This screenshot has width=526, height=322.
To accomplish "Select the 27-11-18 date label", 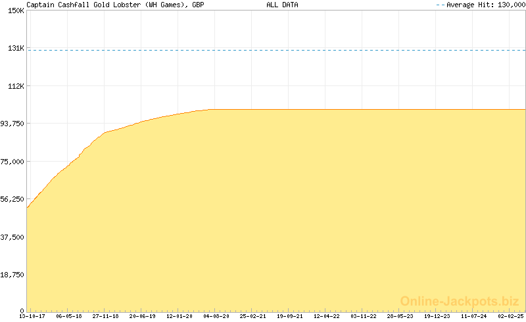I will 105,316.
